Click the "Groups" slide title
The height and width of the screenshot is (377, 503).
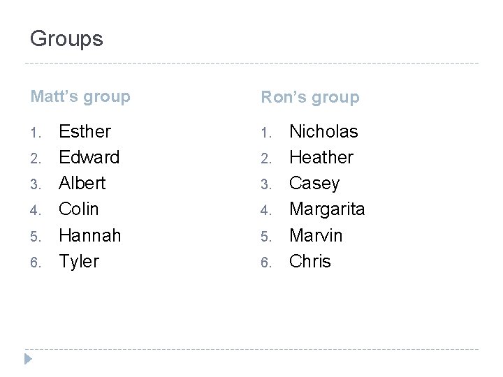(x=66, y=38)
